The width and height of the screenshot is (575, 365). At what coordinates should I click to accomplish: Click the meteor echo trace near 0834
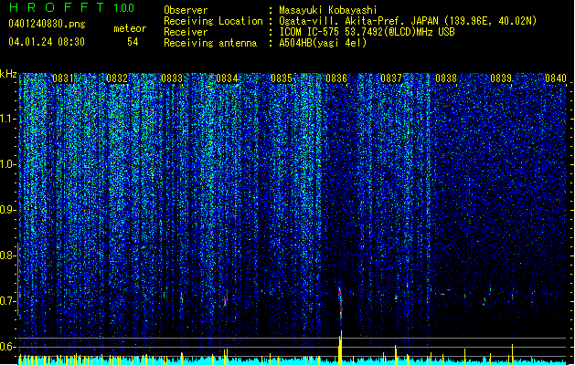225,298
